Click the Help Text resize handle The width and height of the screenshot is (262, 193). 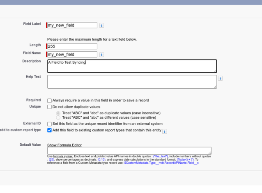pyautogui.click(x=215, y=87)
